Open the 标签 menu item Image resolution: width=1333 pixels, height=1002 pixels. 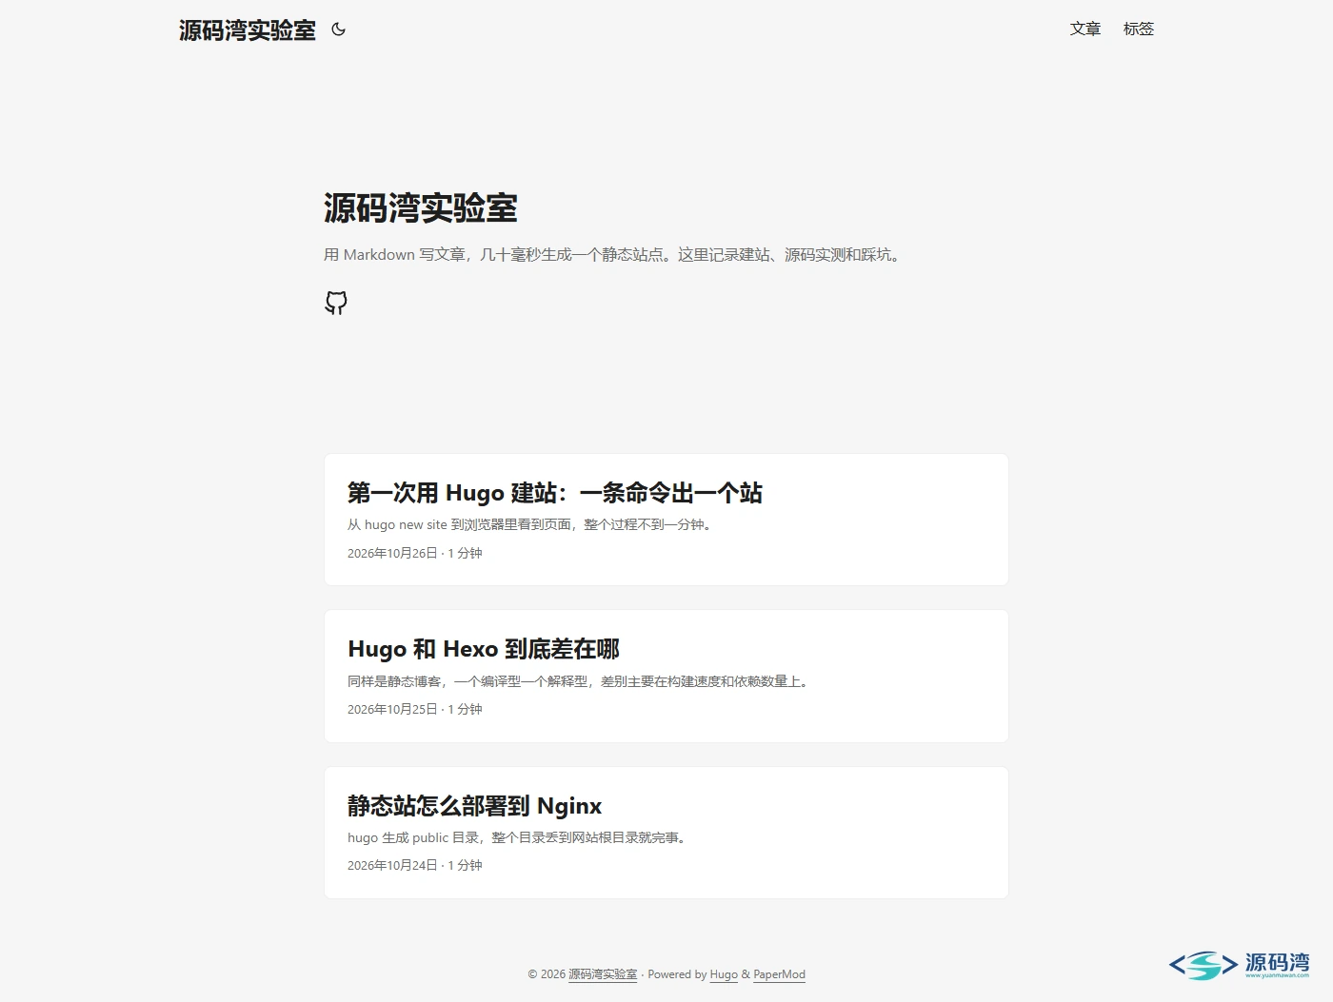pos(1139,29)
